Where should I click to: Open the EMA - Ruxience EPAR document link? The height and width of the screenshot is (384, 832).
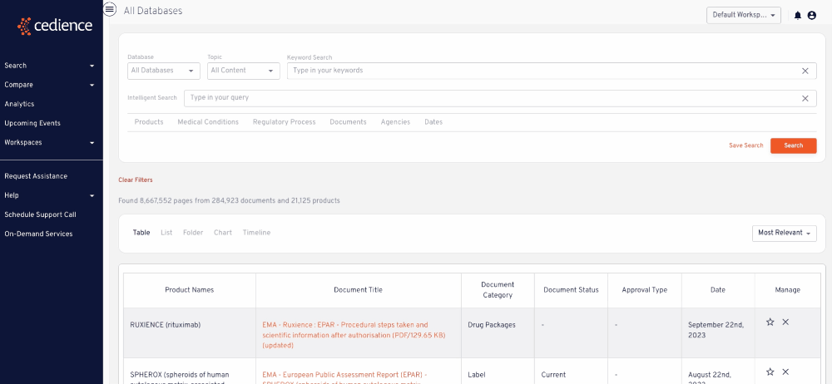point(354,335)
